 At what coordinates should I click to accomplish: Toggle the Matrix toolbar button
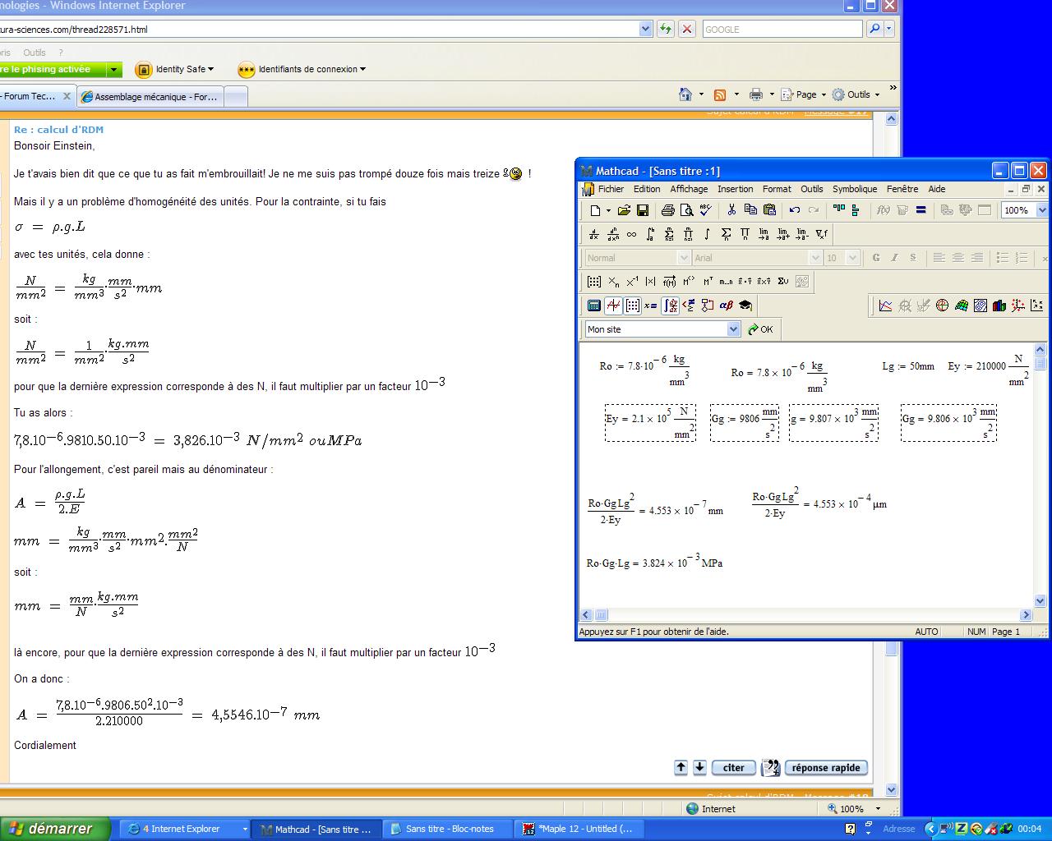pyautogui.click(x=632, y=306)
